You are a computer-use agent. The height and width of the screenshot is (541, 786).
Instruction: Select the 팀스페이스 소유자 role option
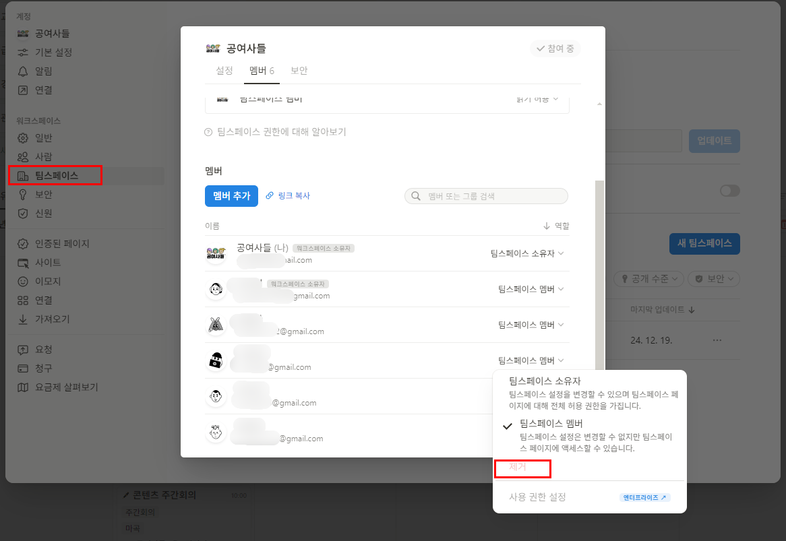pyautogui.click(x=589, y=393)
